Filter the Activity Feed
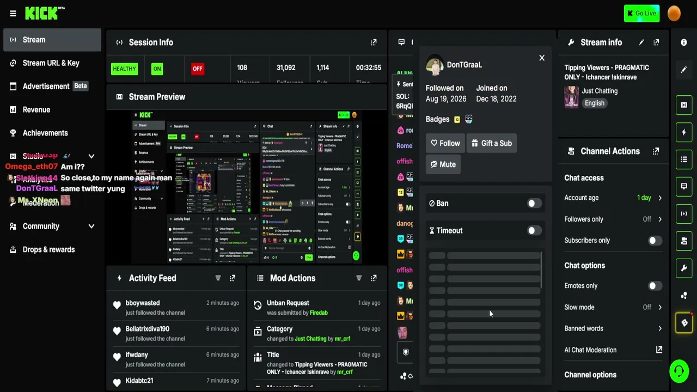Image resolution: width=697 pixels, height=392 pixels. (x=218, y=278)
